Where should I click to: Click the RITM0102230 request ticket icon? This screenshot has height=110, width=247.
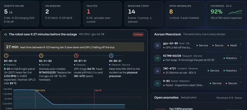pyautogui.click(x=157, y=58)
